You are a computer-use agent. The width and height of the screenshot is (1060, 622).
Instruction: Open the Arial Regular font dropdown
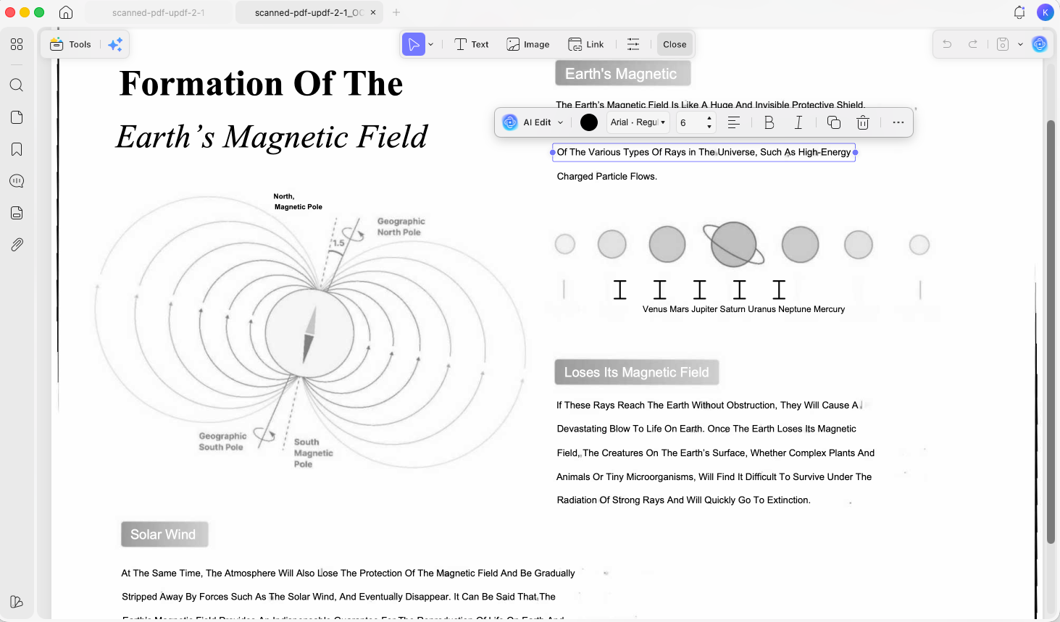click(x=638, y=122)
